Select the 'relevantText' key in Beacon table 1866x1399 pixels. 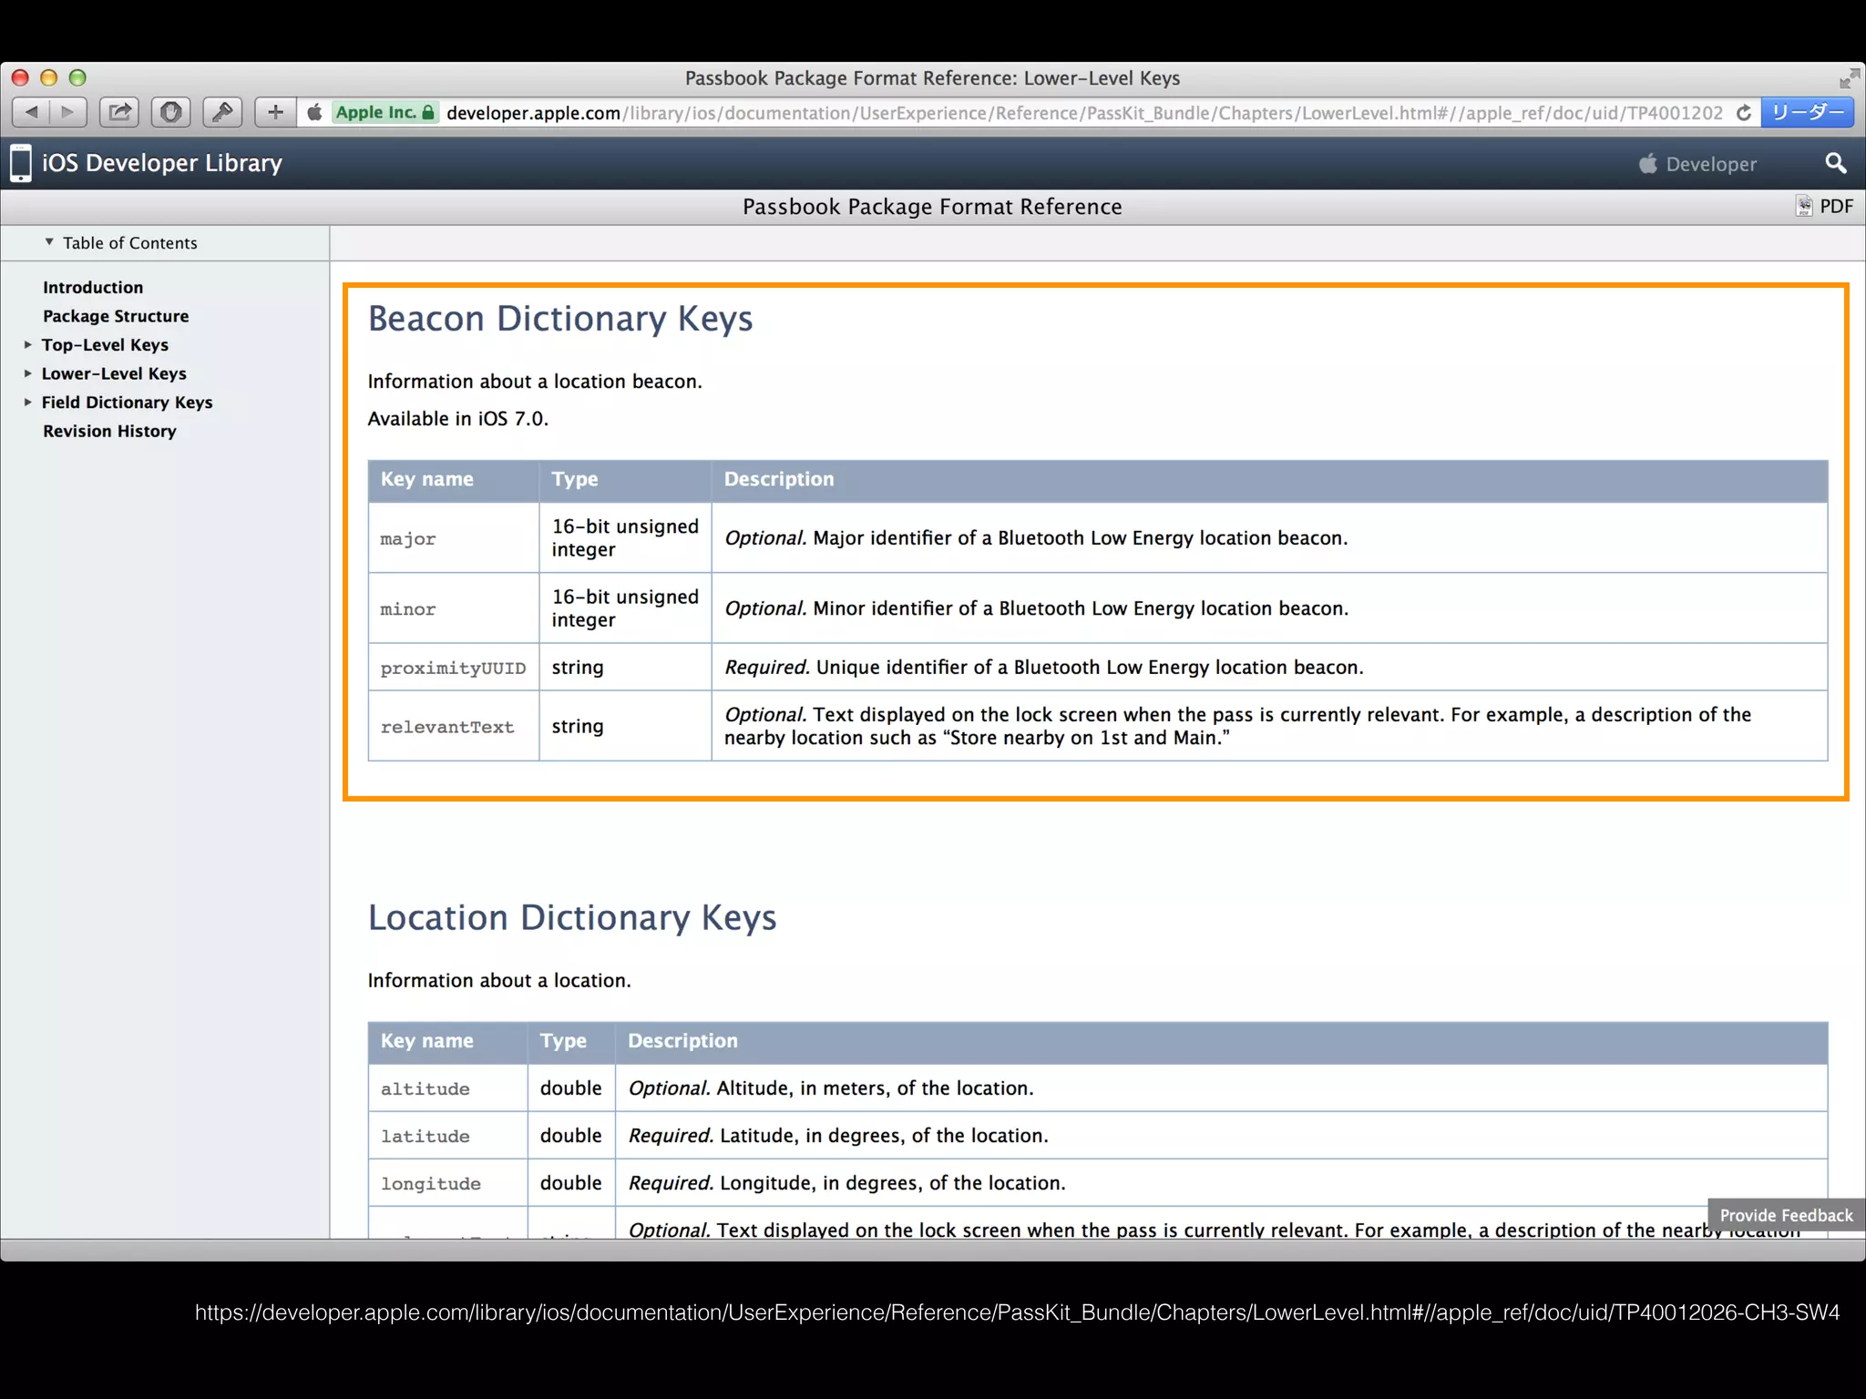tap(454, 727)
